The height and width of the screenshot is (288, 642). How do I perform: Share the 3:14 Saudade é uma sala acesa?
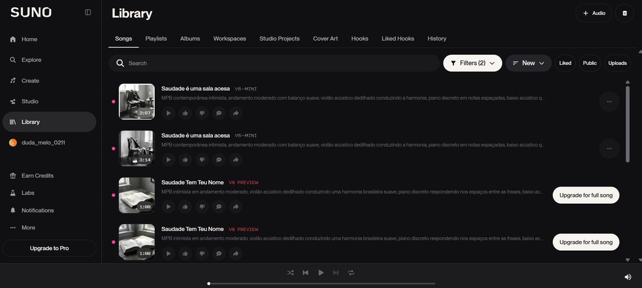[236, 160]
